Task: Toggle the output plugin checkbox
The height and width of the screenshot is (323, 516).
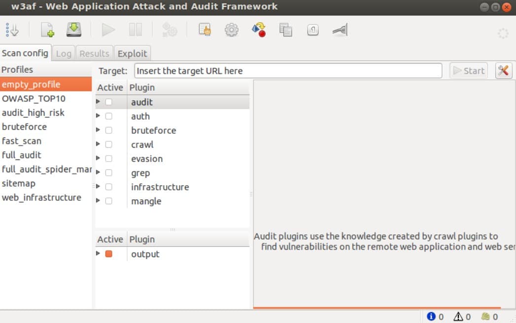Action: click(108, 254)
